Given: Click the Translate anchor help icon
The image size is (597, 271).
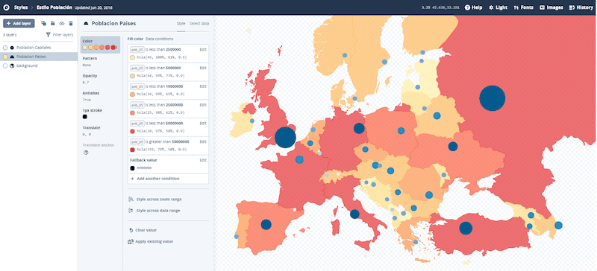Looking at the screenshot, I should [86, 153].
